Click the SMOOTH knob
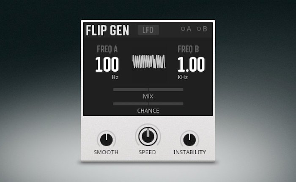The image size is (296, 182). tap(106, 140)
